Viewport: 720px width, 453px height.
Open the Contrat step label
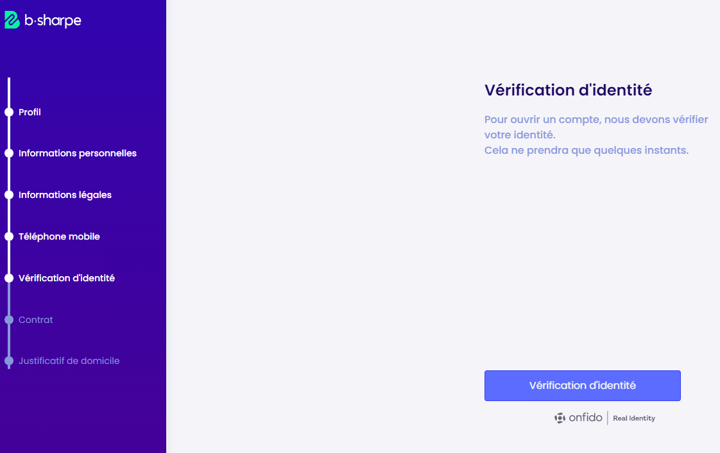coord(35,320)
